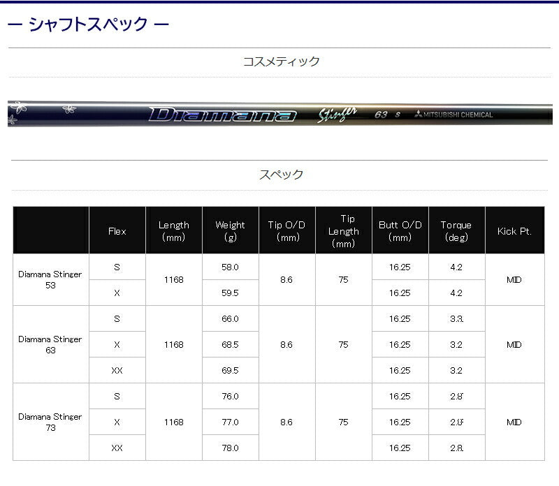
Task: Select the スペック subheading
Action: click(281, 175)
